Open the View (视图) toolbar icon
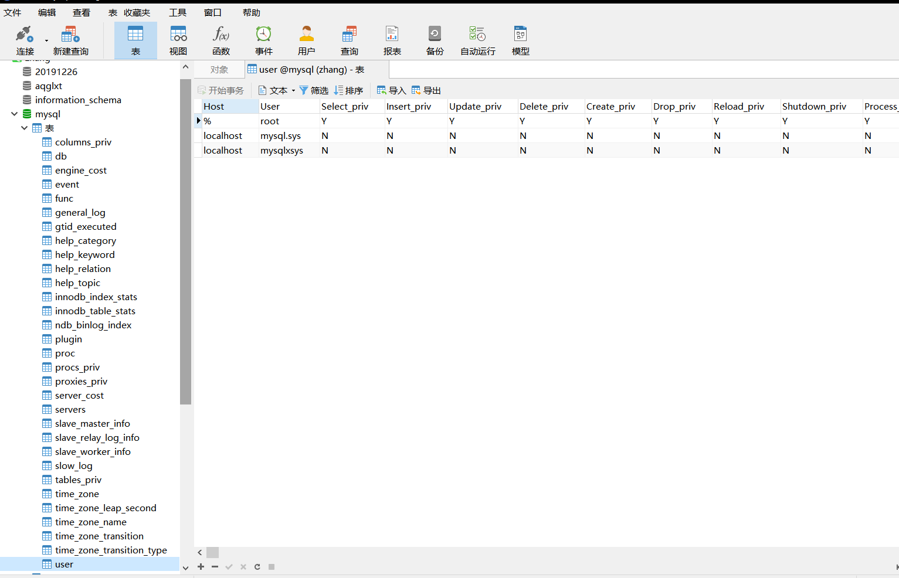Screen dimensions: 899x578 pos(178,40)
